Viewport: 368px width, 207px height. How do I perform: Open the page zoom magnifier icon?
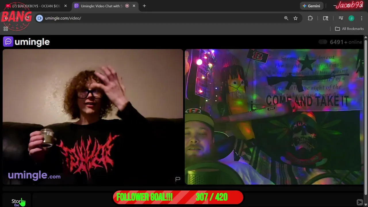(x=286, y=18)
